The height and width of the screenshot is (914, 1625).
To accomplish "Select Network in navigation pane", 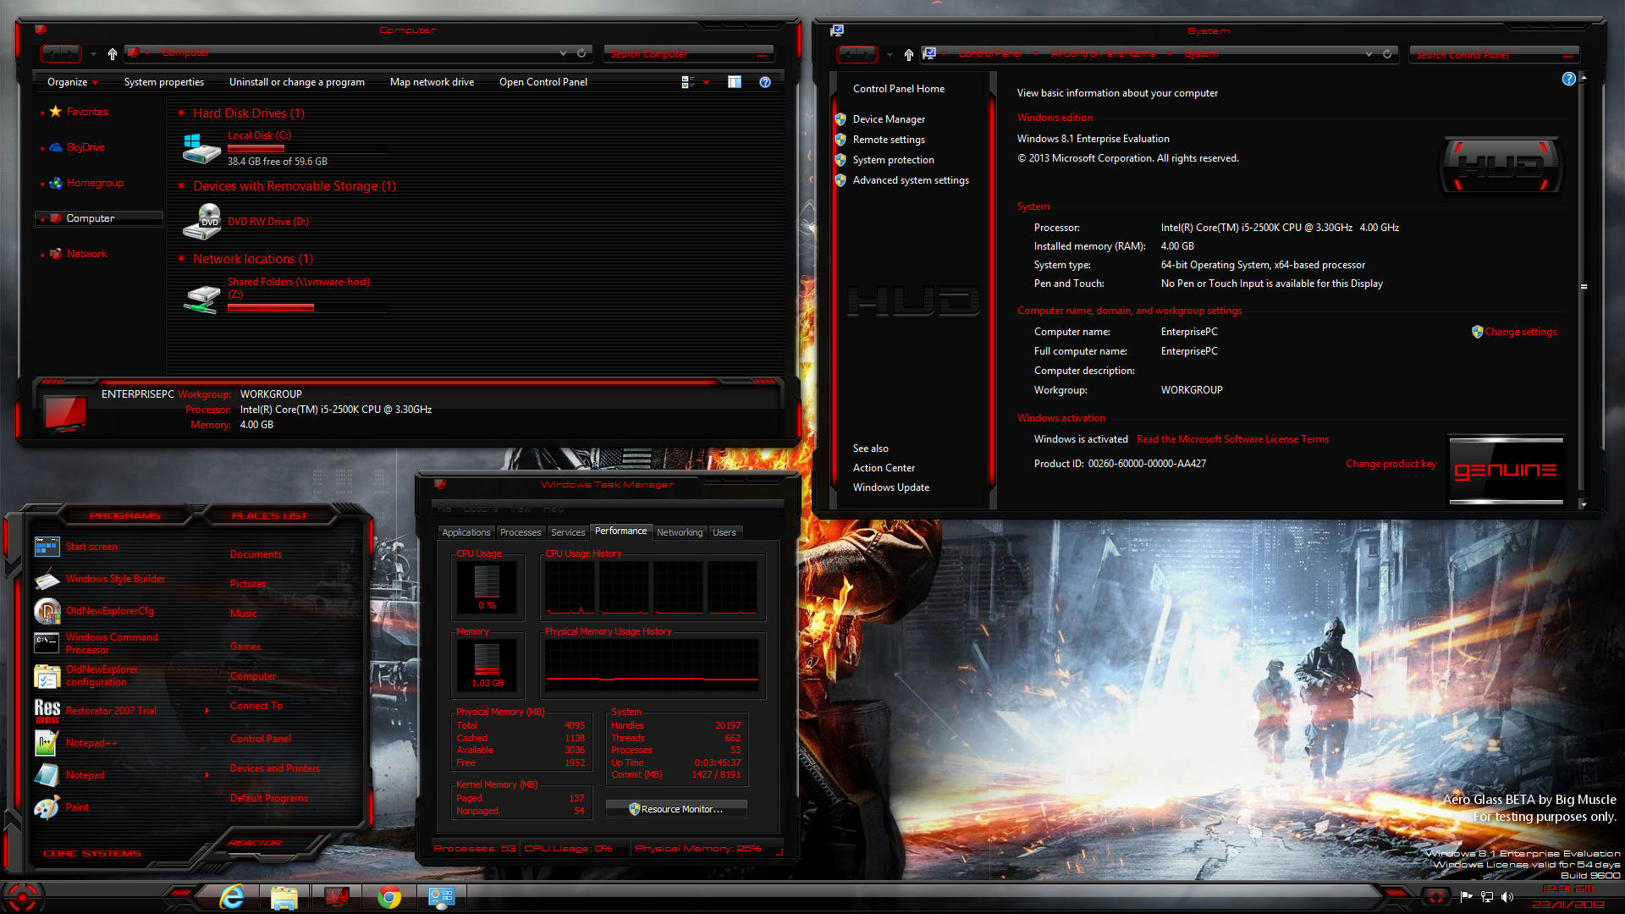I will click(x=86, y=254).
